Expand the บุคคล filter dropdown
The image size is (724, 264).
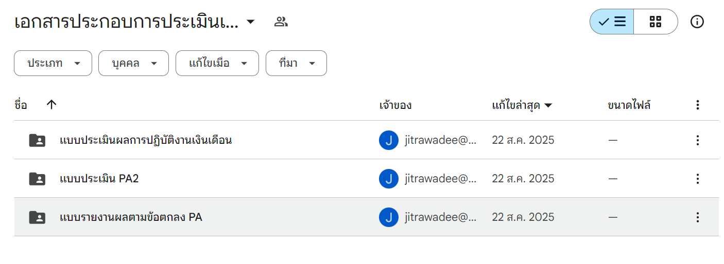pyautogui.click(x=133, y=63)
